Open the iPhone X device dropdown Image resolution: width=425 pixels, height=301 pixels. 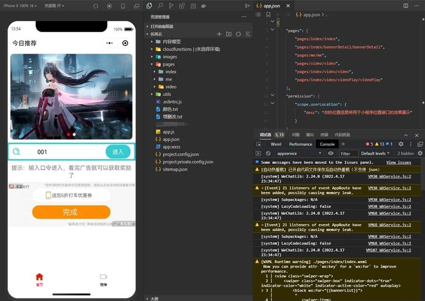(x=20, y=6)
